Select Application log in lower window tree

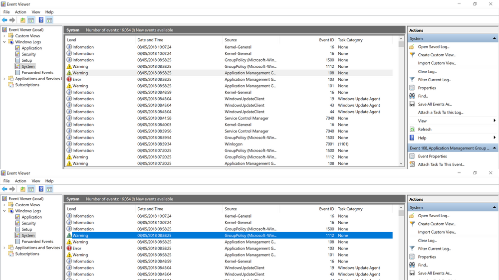pyautogui.click(x=31, y=217)
